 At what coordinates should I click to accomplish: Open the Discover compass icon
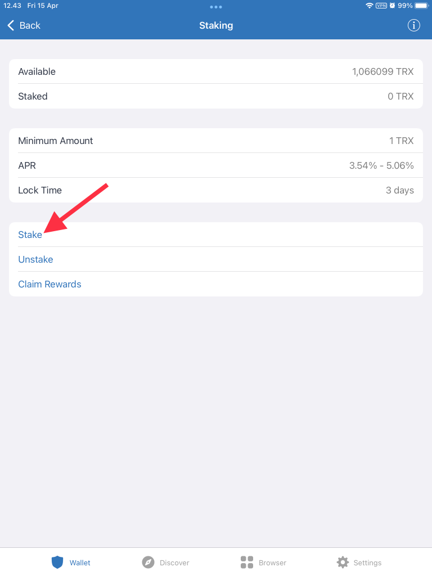tap(147, 562)
